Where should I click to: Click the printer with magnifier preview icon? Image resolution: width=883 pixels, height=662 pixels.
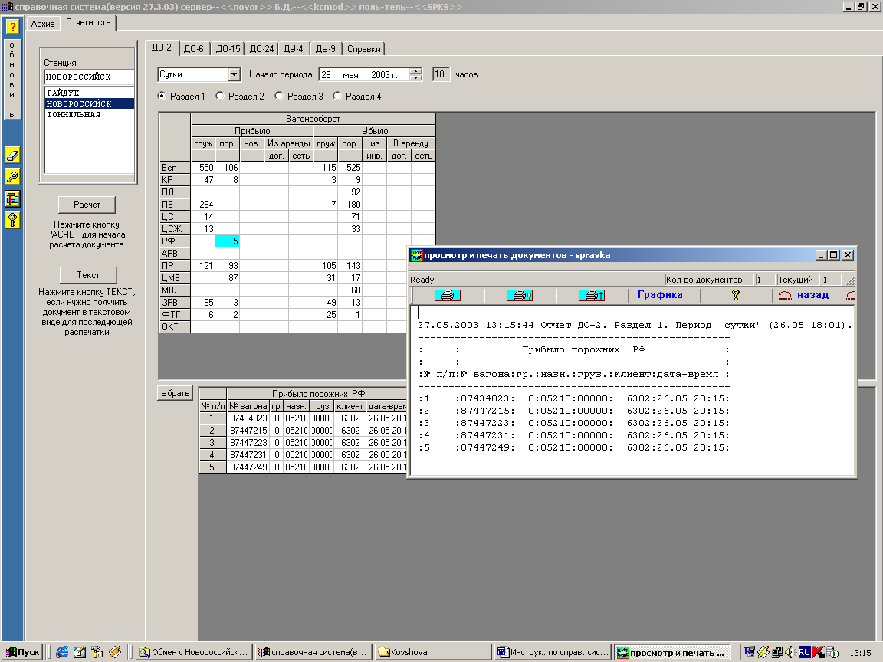point(520,295)
